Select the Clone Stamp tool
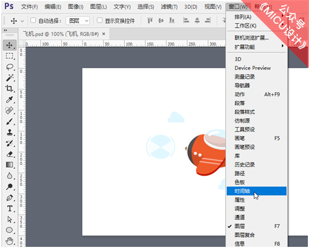 9,132
